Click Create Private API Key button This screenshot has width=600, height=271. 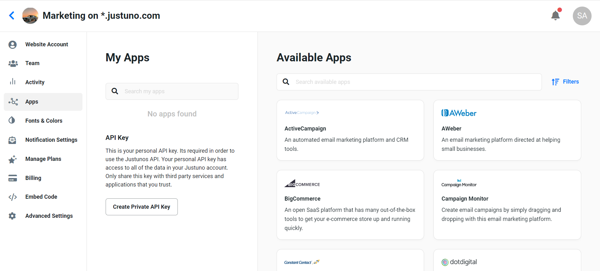[142, 207]
